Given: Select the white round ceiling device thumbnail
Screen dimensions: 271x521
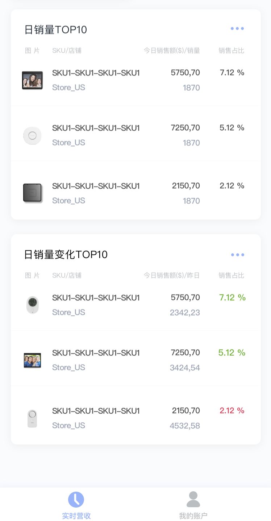Looking at the screenshot, I should pos(32,135).
